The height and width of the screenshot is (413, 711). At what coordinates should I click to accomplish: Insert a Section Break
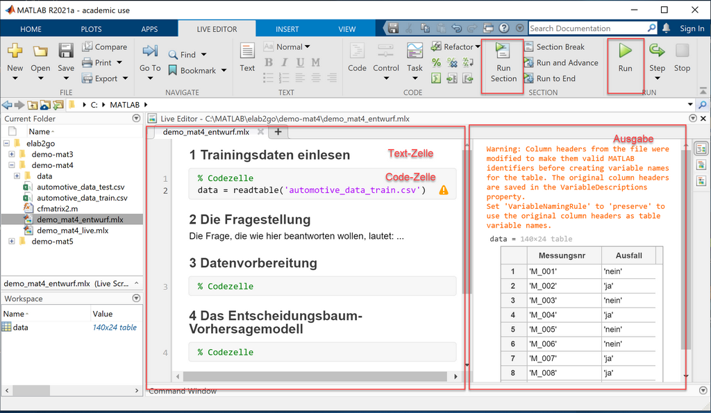(555, 47)
